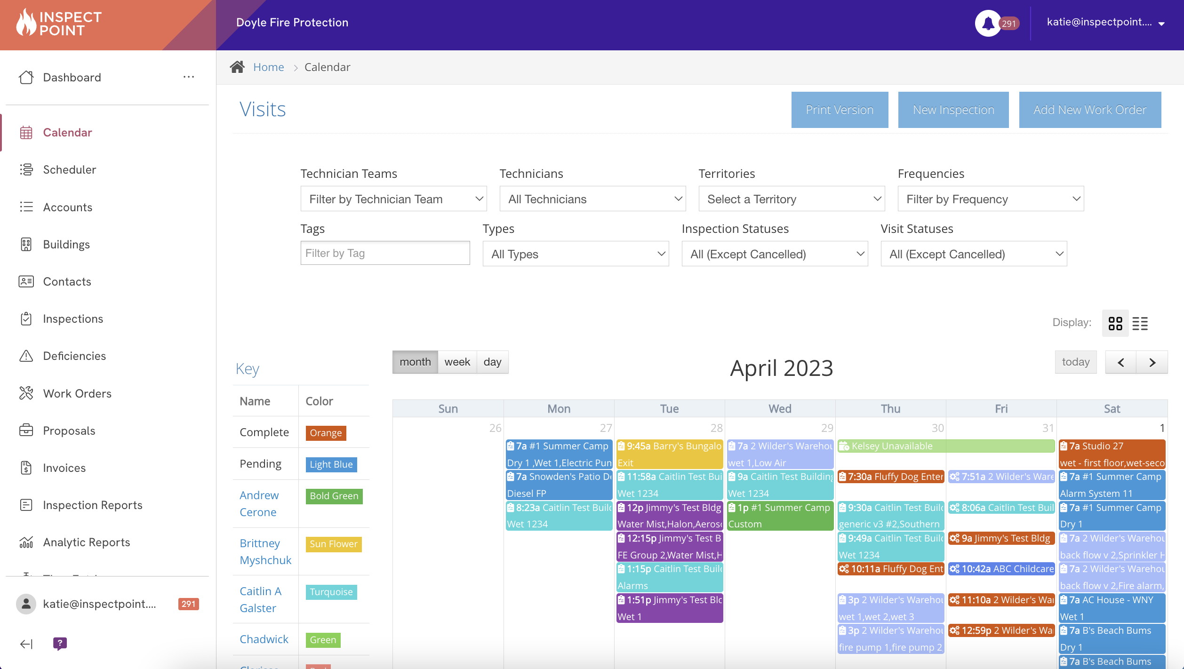Select the Orange swatch for Complete status
The height and width of the screenshot is (669, 1184).
(325, 432)
